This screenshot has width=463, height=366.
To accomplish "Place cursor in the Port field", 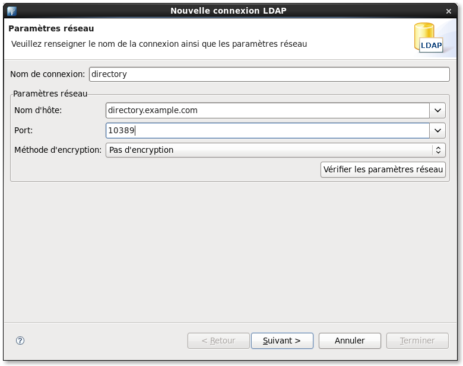I will pos(267,130).
